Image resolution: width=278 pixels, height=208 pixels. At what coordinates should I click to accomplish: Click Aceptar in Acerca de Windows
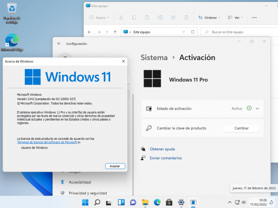(115, 166)
